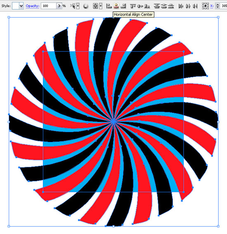The height and width of the screenshot is (234, 227).
Task: Click the bottom-left bounding box corner handle
Action: (9, 226)
